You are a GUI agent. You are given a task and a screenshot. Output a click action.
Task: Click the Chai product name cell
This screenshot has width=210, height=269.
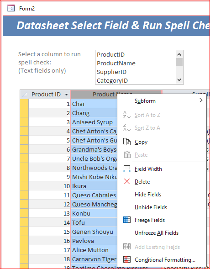[x=94, y=104]
